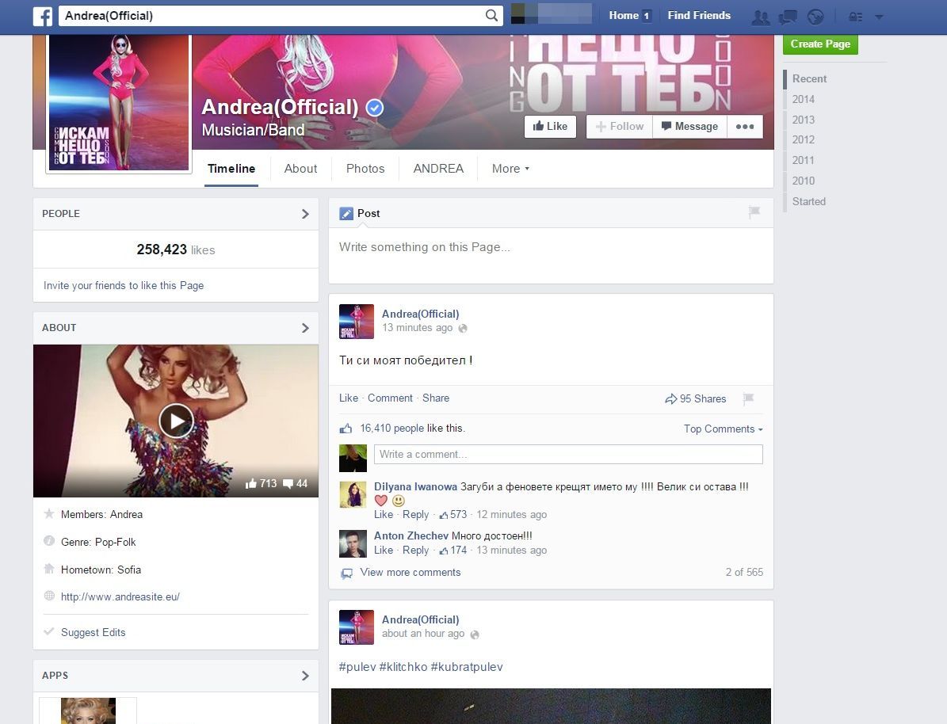The width and height of the screenshot is (947, 724).
Task: Open the Top Comments sort dropdown
Action: [x=723, y=429]
